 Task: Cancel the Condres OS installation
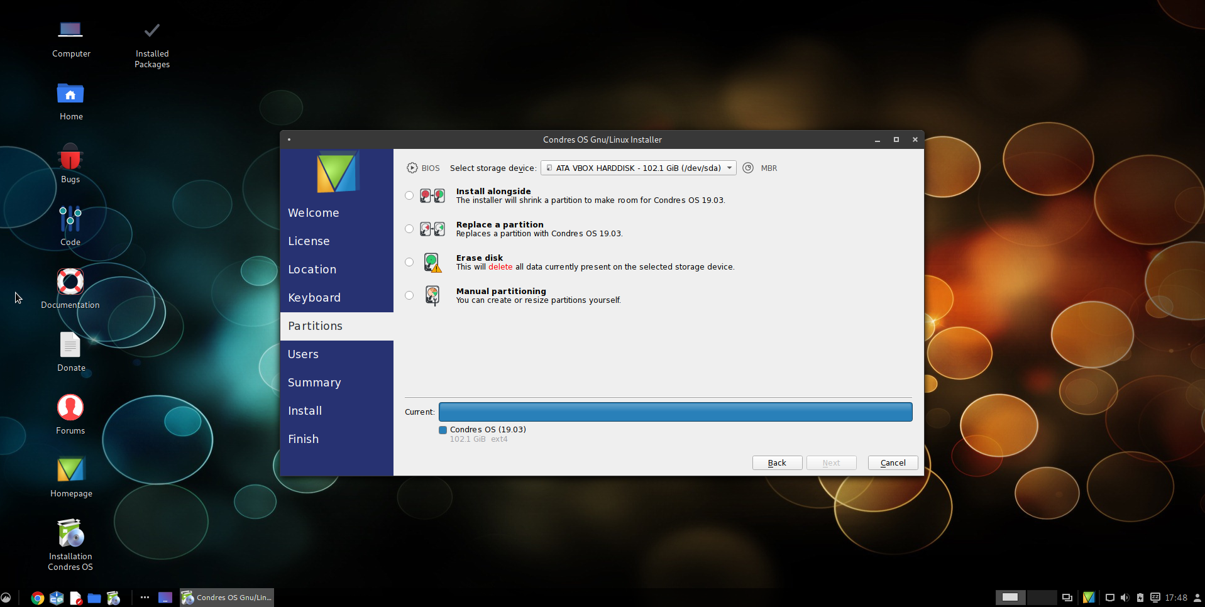click(893, 463)
